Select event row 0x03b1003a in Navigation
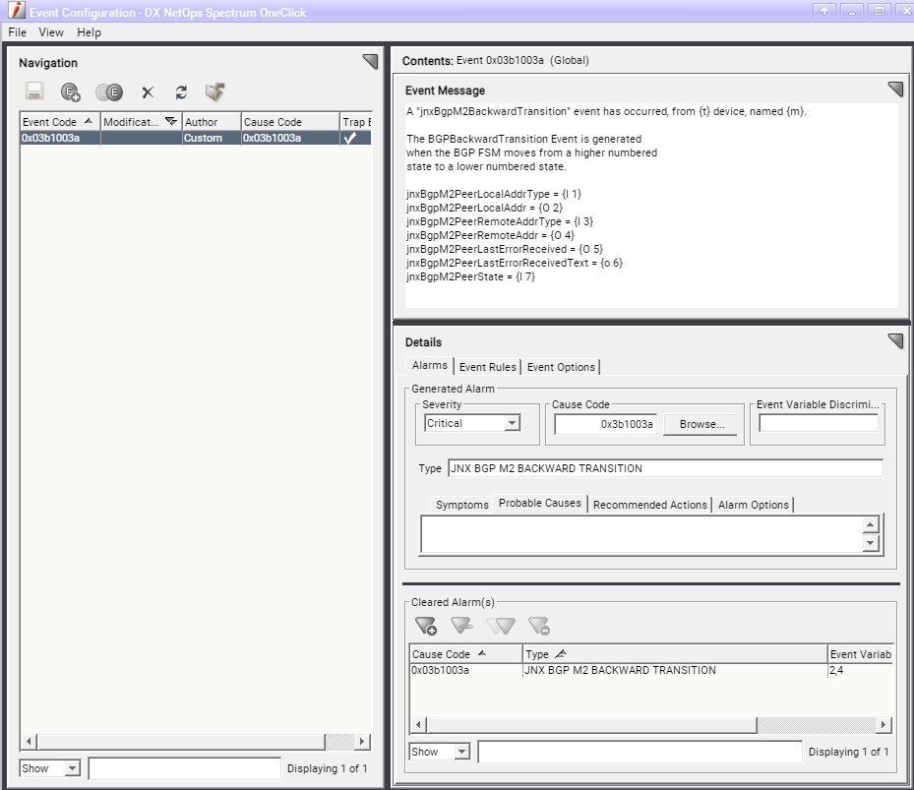The height and width of the screenshot is (790, 914). [x=195, y=138]
